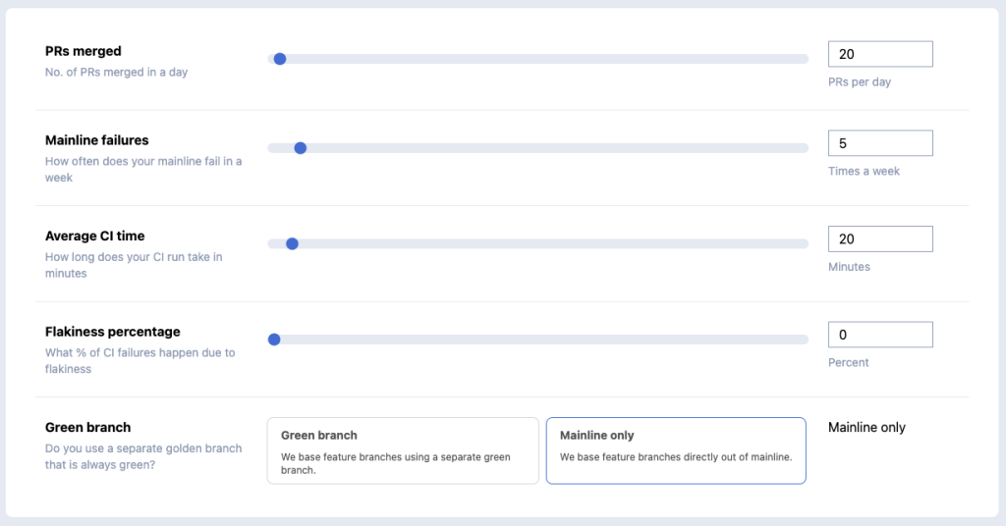Click the Flakiness percentage heading

pos(113,332)
